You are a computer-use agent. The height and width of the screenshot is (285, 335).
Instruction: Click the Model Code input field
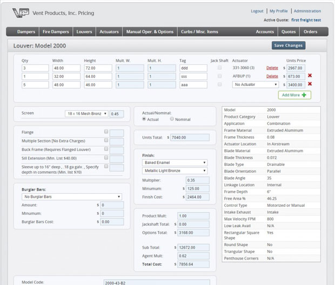pyautogui.click(x=156, y=282)
